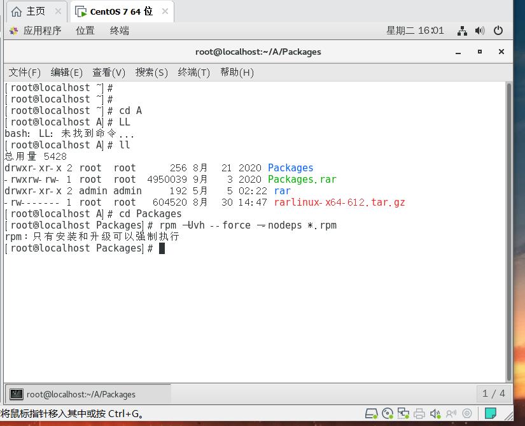Click the 星期二 16:01 clock
The width and height of the screenshot is (525, 426).
(415, 31)
